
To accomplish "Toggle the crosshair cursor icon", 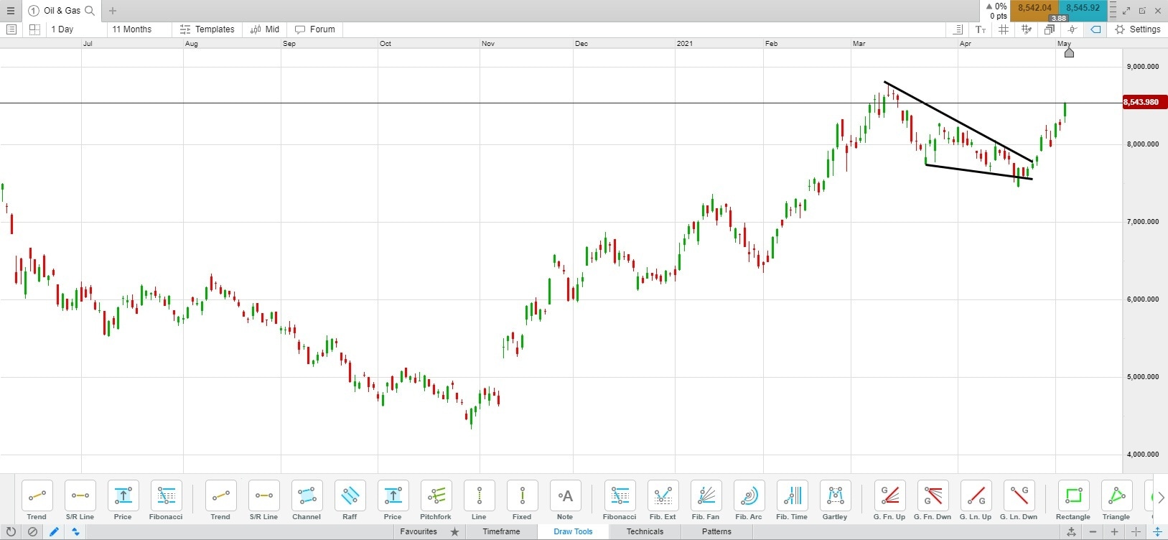I will point(1072,29).
